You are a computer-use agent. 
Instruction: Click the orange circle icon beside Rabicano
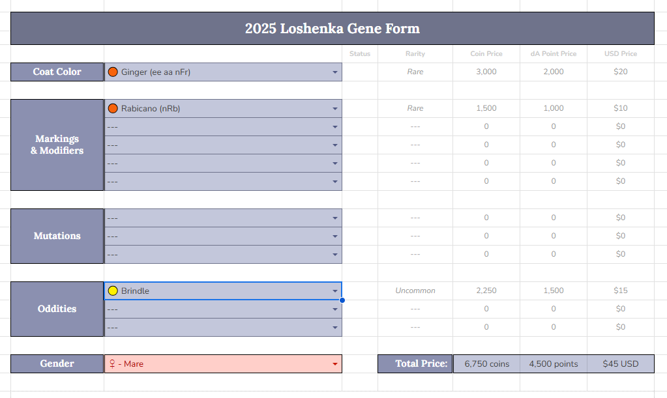113,108
